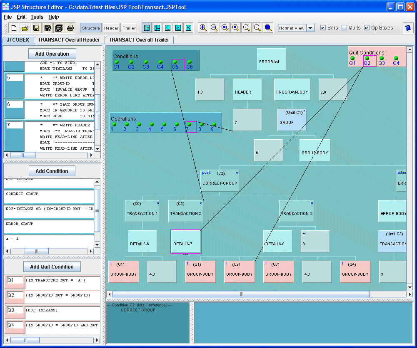Open the Edit menu
Viewport: 417px width, 348px height.
(x=21, y=17)
